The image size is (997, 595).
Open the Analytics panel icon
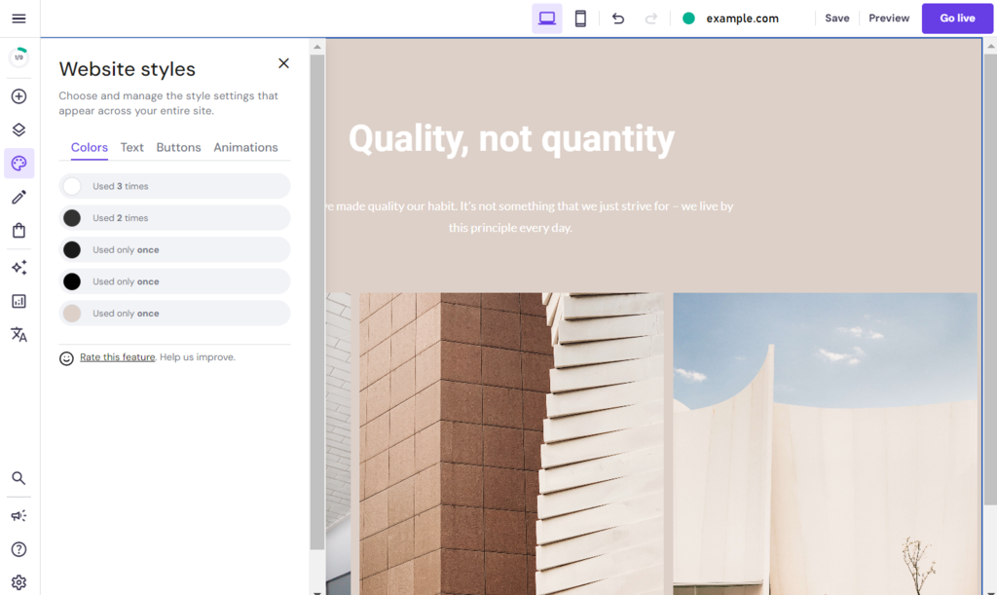18,301
